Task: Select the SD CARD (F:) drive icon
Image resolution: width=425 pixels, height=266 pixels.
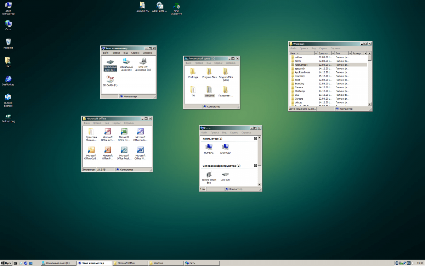Action: pos(110,79)
